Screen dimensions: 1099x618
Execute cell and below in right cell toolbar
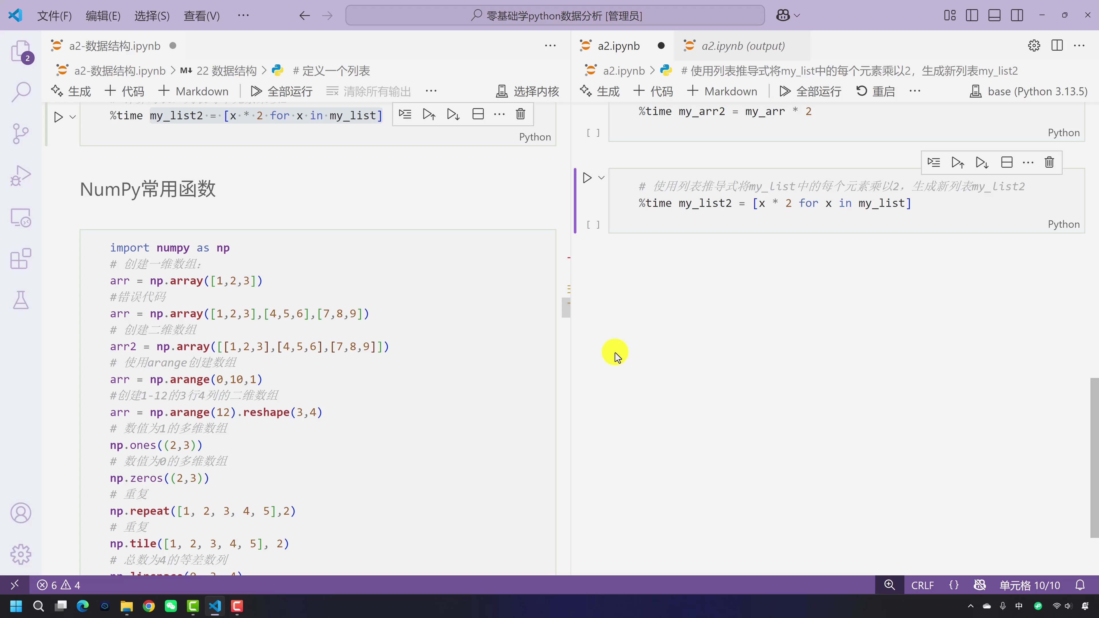(982, 163)
